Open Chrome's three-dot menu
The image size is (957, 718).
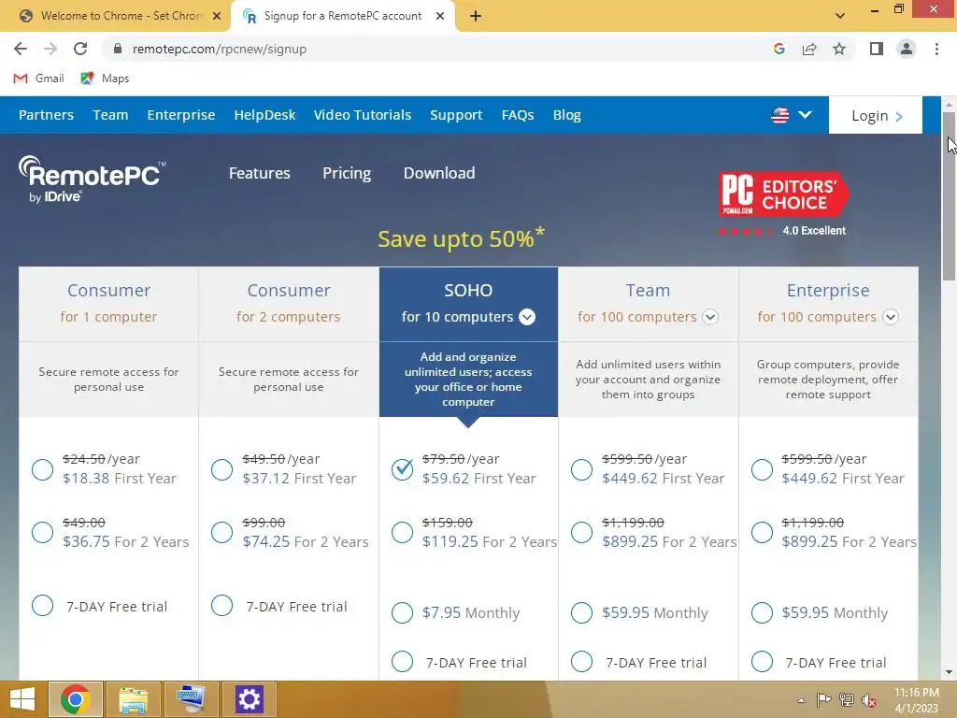[x=936, y=49]
